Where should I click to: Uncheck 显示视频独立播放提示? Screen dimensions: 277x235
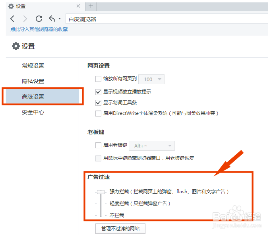(98, 92)
